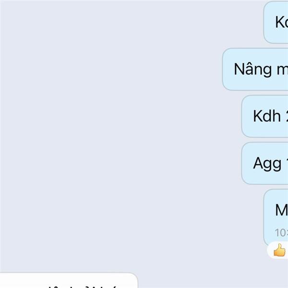The height and width of the screenshot is (288, 288).
Task: Click the word 'Nâng' in the chat
Action: (x=253, y=70)
